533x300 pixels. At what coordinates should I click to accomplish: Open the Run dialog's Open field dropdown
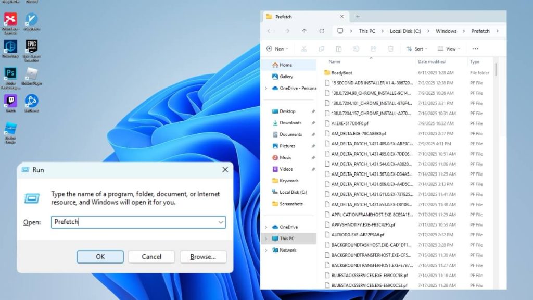pos(221,222)
